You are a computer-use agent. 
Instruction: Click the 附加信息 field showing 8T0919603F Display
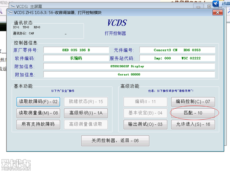(x=129, y=66)
